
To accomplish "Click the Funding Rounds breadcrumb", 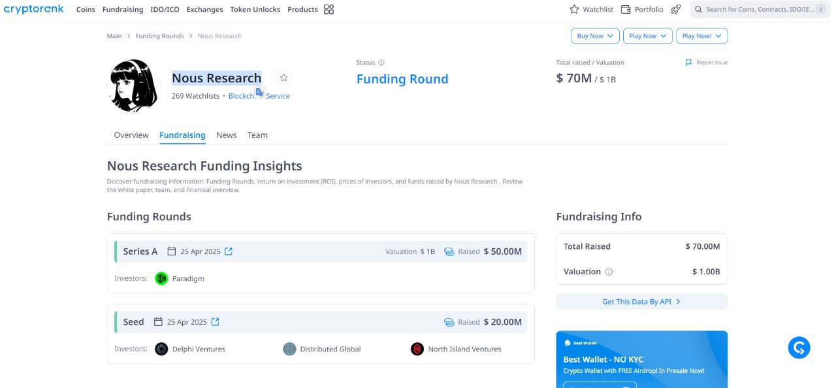I will click(159, 36).
